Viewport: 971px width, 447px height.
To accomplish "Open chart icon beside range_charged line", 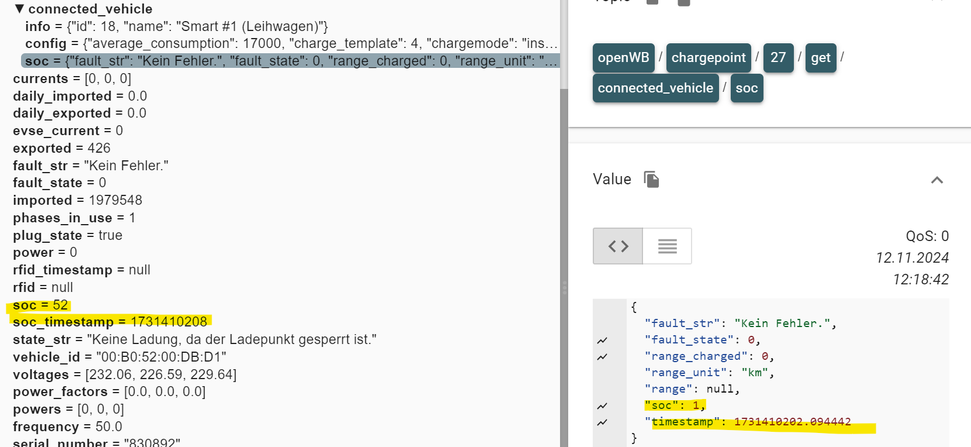I will [x=602, y=357].
